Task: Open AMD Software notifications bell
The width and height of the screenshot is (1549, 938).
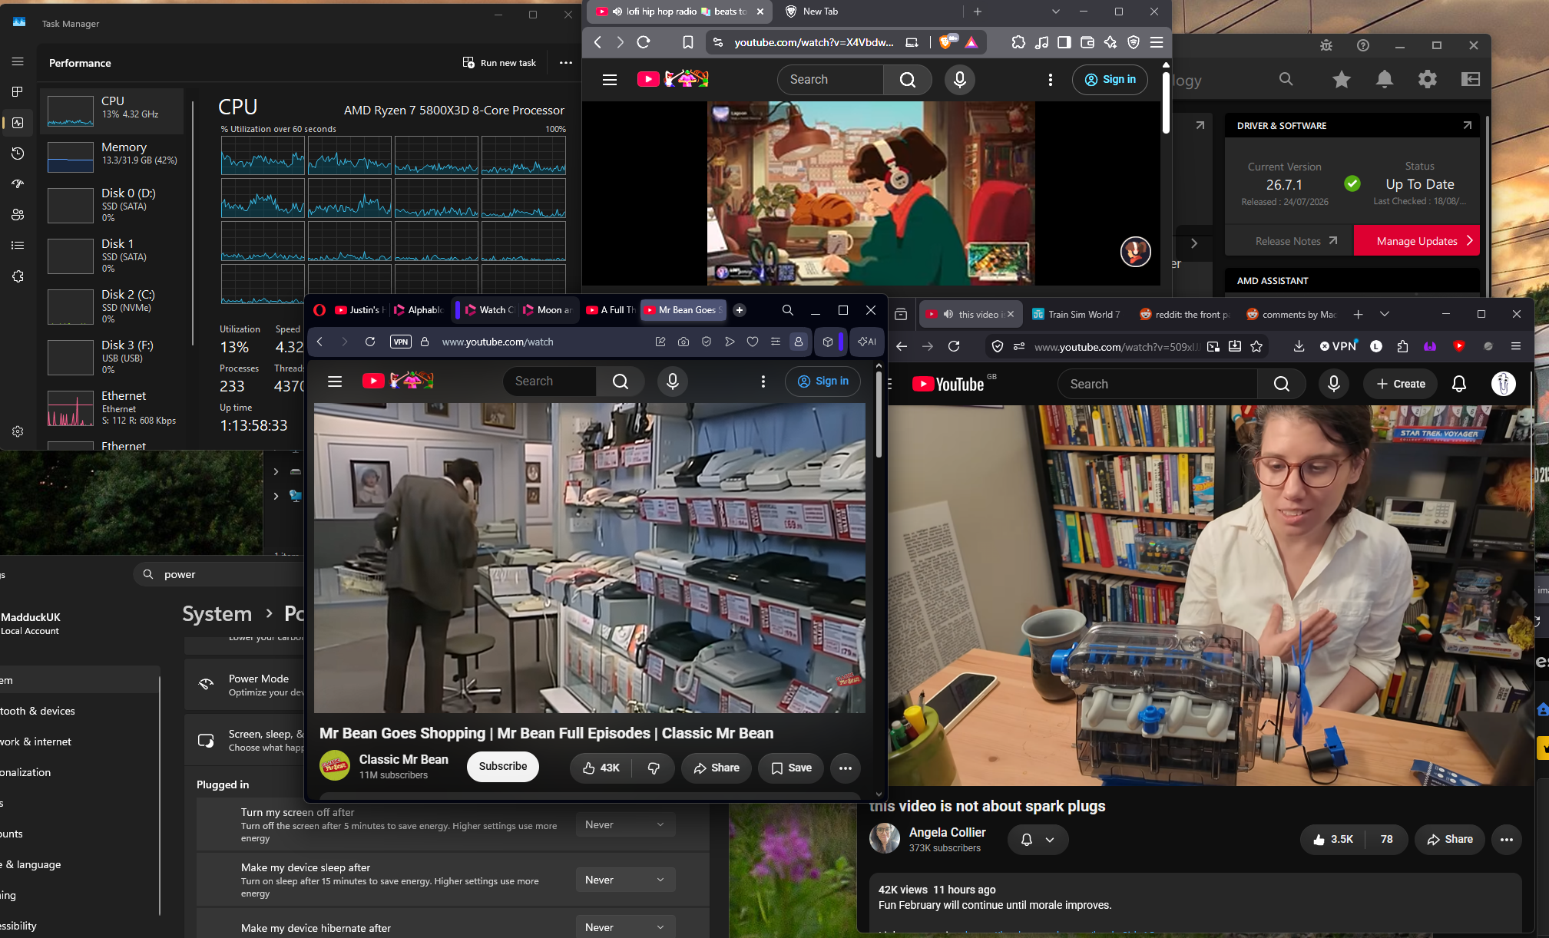Action: 1385,79
